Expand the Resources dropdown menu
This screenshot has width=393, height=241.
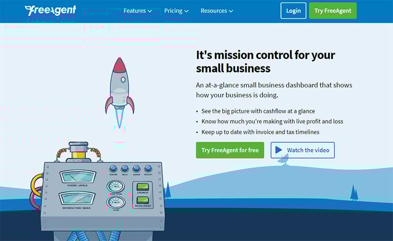(217, 11)
